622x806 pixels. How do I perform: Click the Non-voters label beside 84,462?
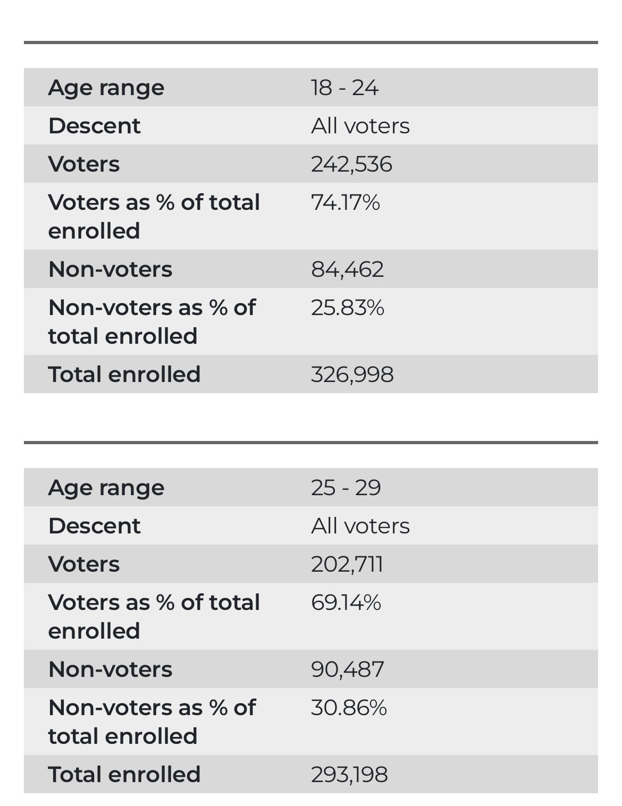(110, 269)
